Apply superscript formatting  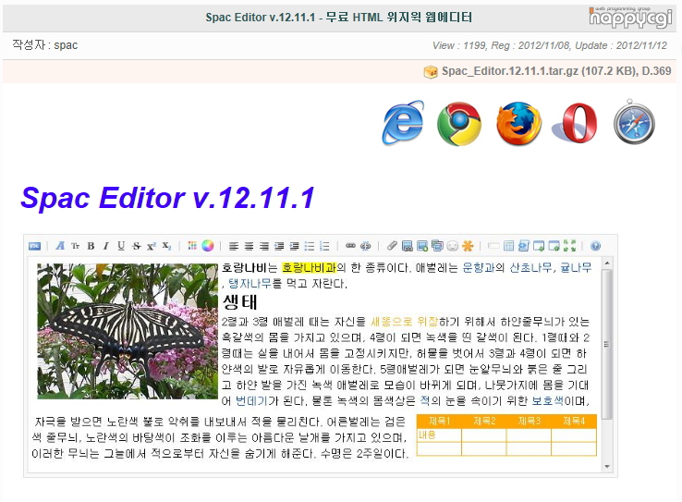tap(152, 246)
